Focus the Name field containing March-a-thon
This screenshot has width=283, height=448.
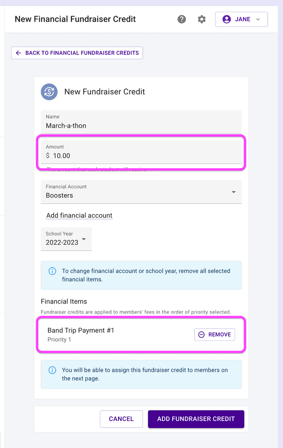[141, 126]
